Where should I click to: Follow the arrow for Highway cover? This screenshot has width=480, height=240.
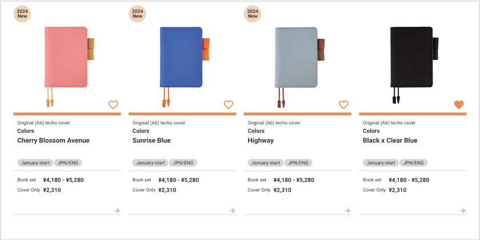(347, 210)
